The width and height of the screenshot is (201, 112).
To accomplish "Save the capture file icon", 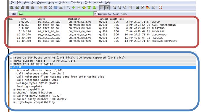I will [45, 7].
